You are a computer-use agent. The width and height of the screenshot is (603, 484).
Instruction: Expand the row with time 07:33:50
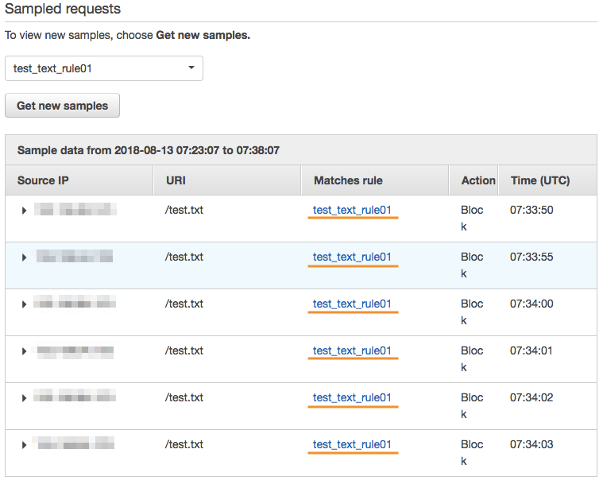[25, 211]
